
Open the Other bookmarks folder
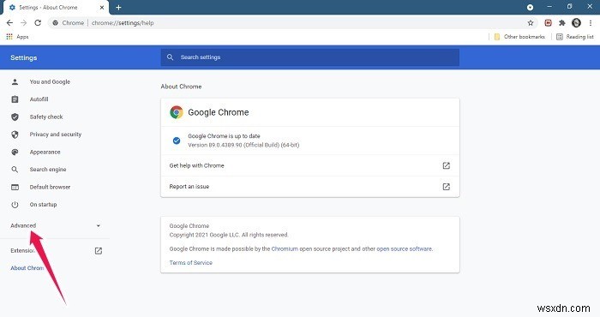519,37
